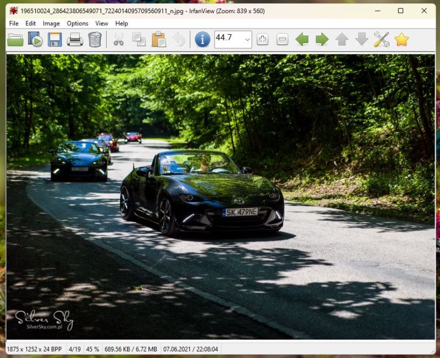Viewport: 440px width, 358px height.
Task: Click the yellow star icon
Action: [402, 40]
